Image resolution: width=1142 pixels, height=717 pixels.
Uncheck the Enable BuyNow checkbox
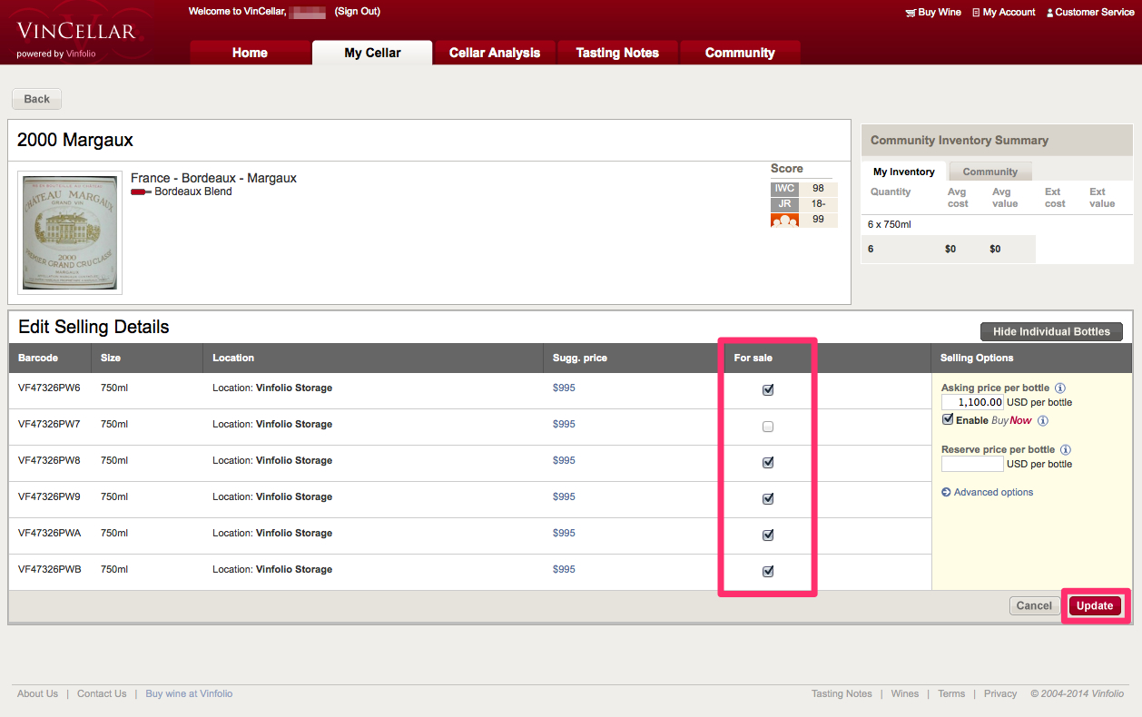pos(948,420)
